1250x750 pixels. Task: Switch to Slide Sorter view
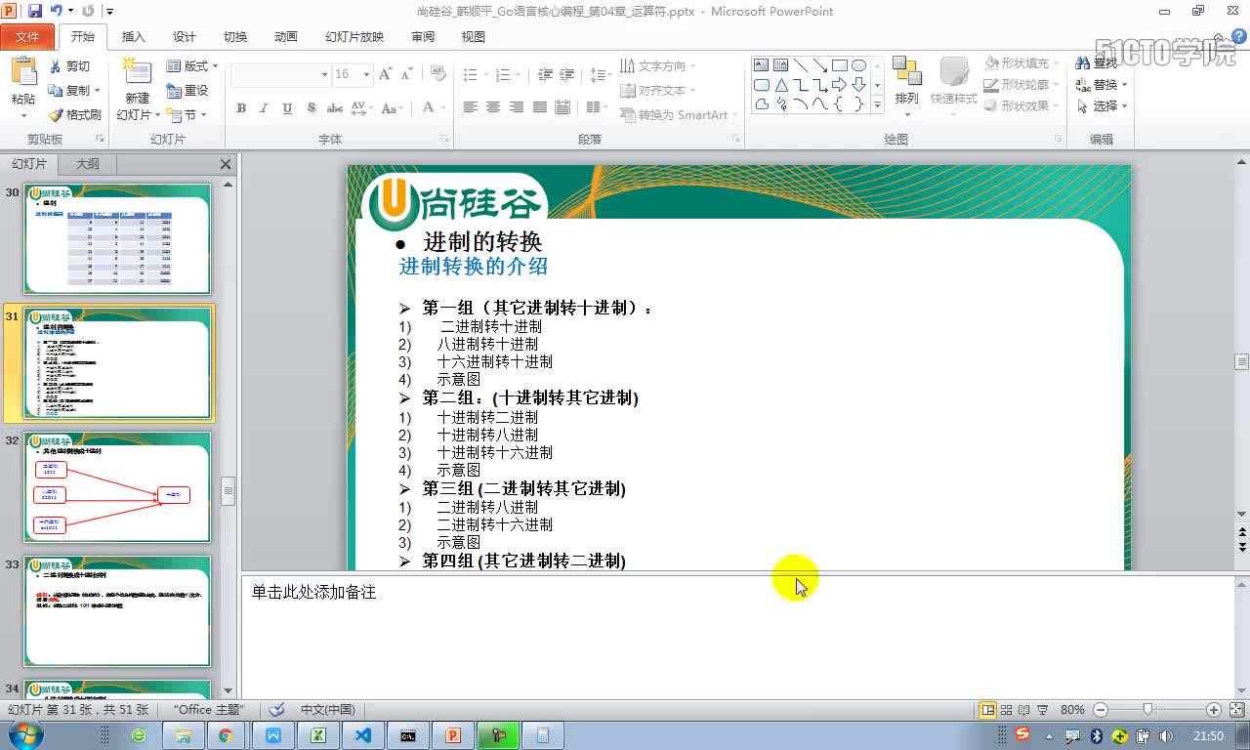[1007, 710]
